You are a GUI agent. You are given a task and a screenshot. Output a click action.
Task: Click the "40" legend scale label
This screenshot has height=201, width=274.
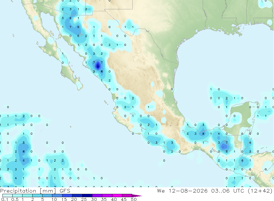point(114,199)
